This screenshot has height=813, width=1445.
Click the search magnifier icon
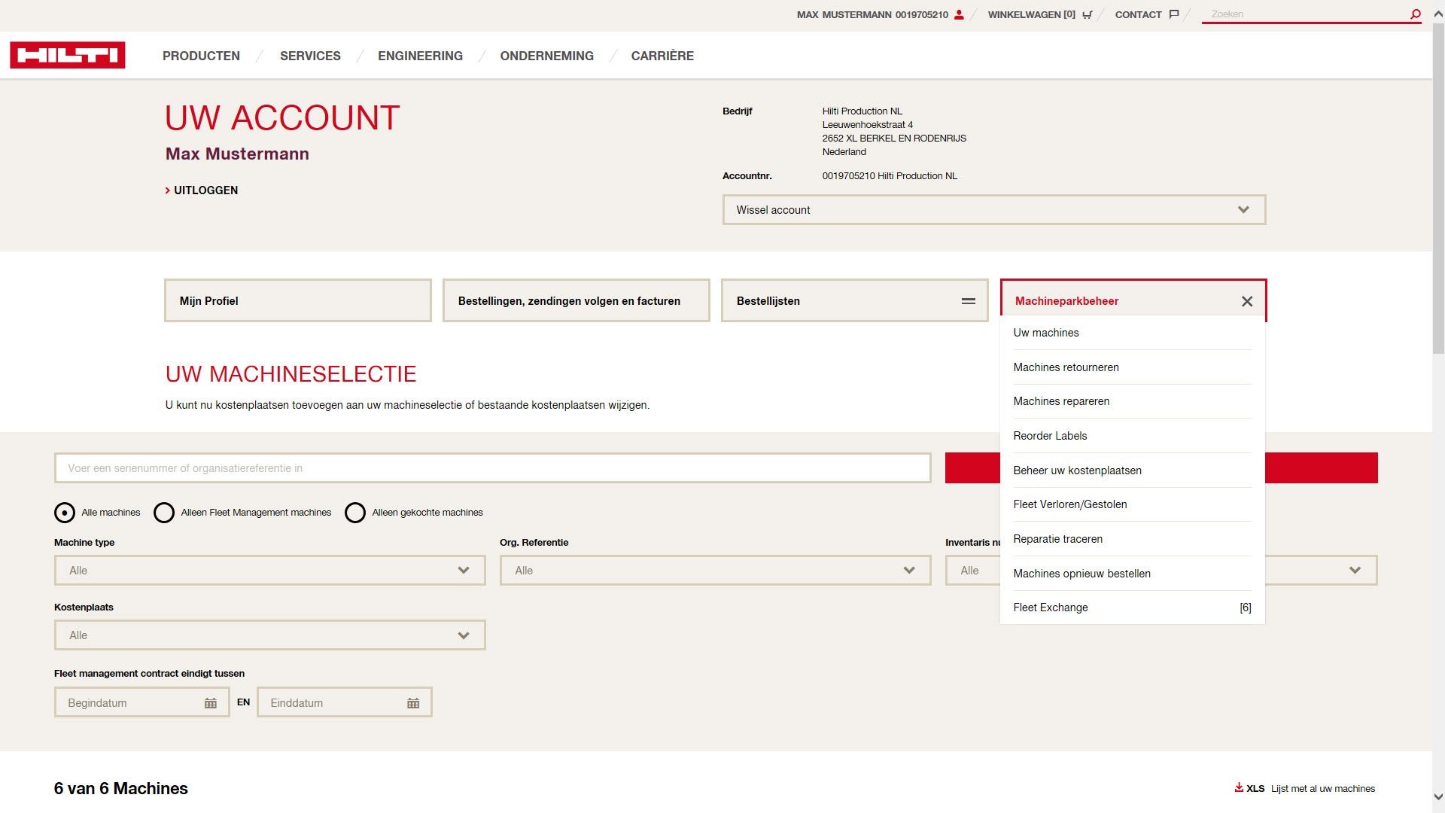pyautogui.click(x=1415, y=14)
